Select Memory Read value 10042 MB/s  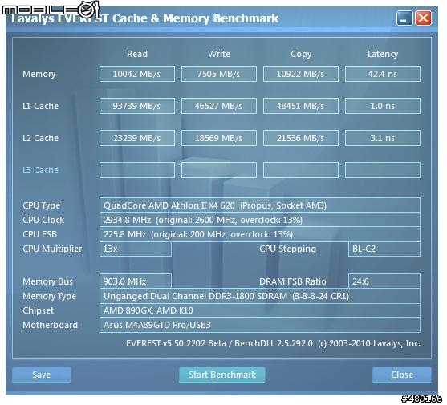[x=137, y=74]
